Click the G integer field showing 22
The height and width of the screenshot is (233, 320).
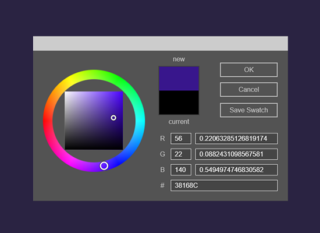[x=181, y=154]
